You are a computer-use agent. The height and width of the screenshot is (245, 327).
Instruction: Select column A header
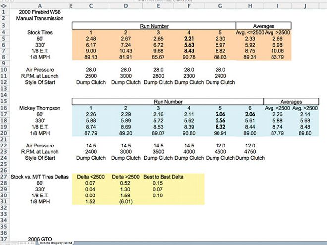[40, 6]
